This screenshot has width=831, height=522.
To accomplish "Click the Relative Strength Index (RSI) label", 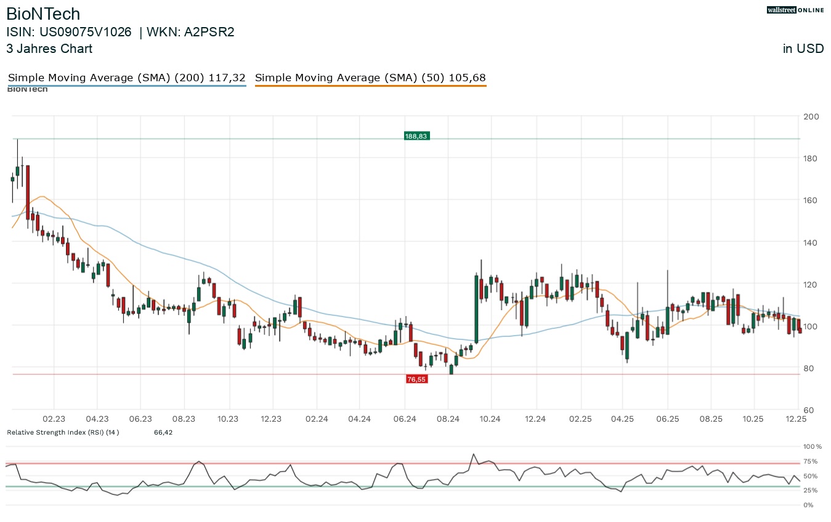I will click(63, 432).
